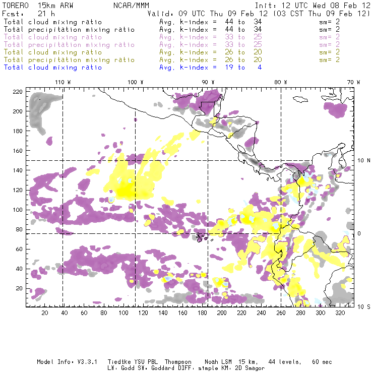
Task: Click "320" on the horizontal axis
Action: (340, 313)
